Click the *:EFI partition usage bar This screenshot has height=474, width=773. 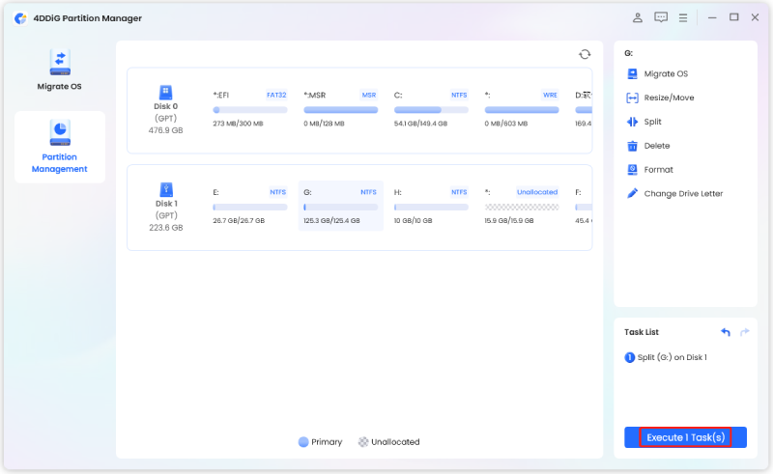click(x=250, y=110)
